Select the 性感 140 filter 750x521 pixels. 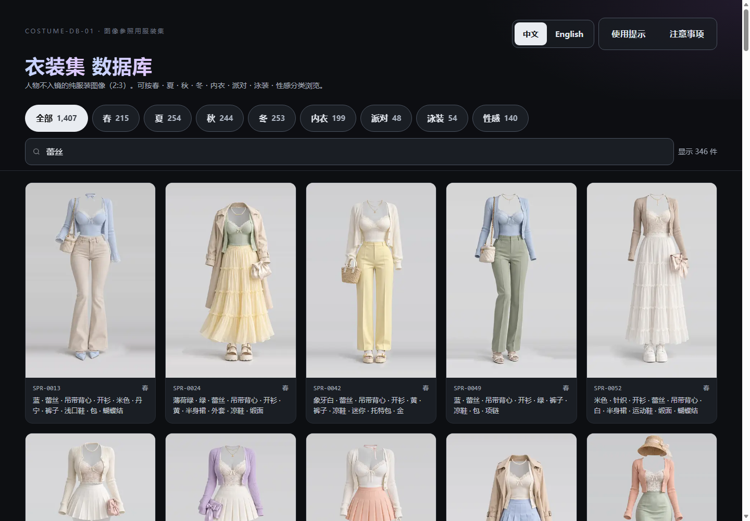501,118
